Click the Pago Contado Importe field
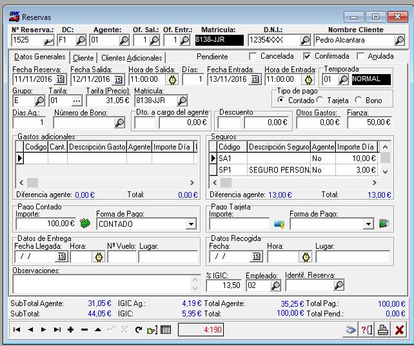 pyautogui.click(x=46, y=224)
